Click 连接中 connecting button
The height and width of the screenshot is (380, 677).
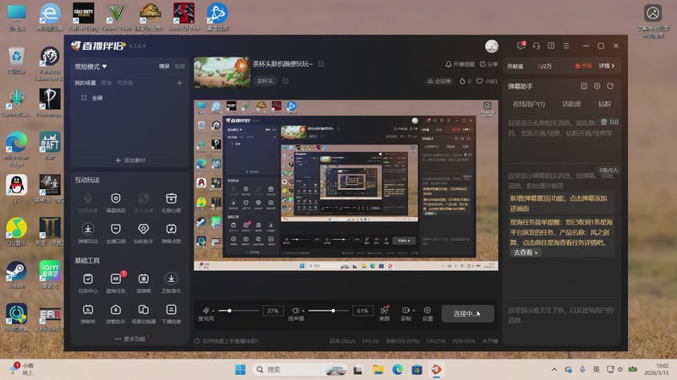point(468,313)
